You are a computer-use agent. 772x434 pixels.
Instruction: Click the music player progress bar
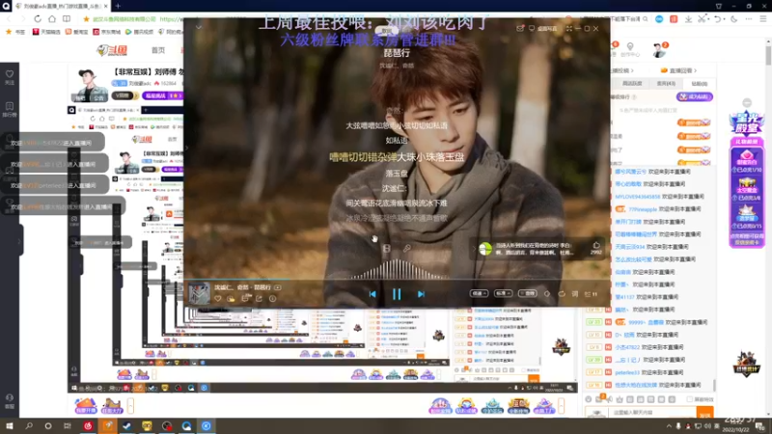point(397,280)
